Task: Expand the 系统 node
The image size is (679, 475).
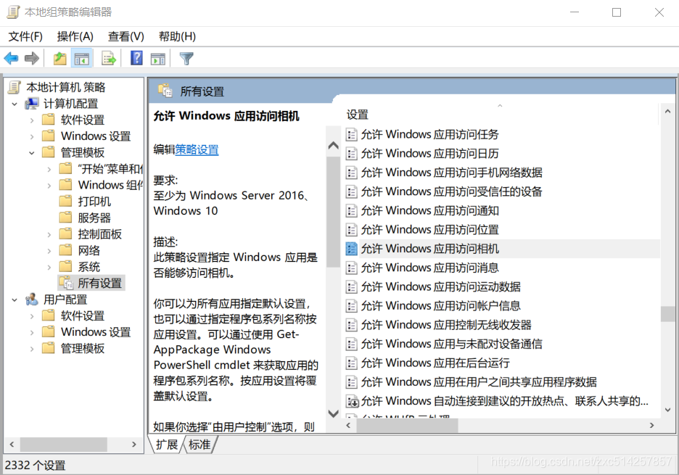Action: [49, 267]
